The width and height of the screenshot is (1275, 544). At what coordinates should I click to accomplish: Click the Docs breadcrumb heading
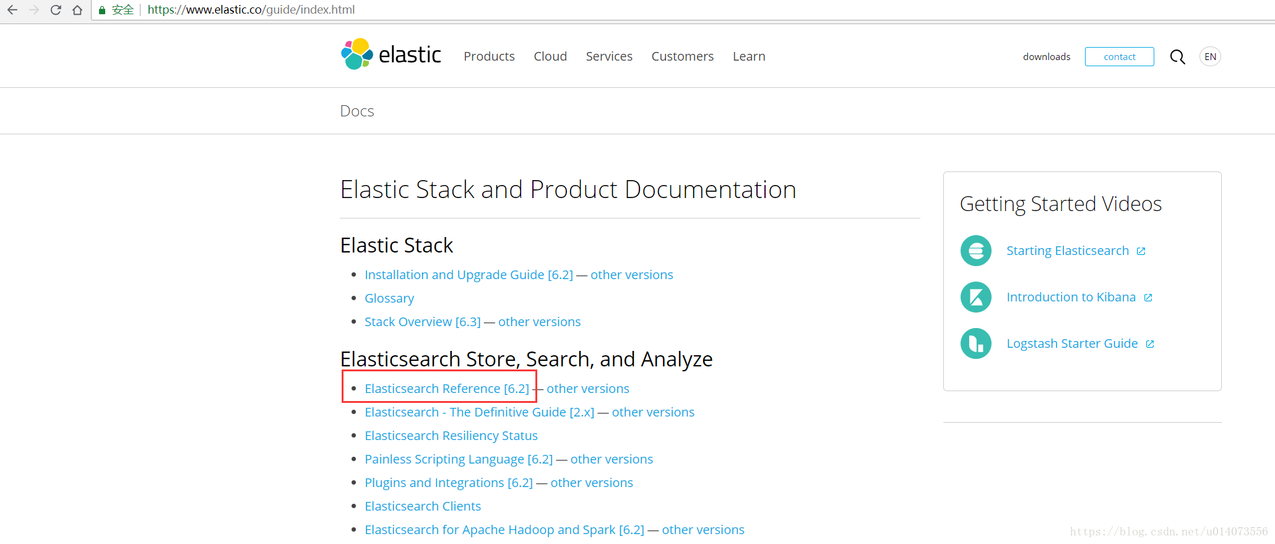[x=357, y=111]
